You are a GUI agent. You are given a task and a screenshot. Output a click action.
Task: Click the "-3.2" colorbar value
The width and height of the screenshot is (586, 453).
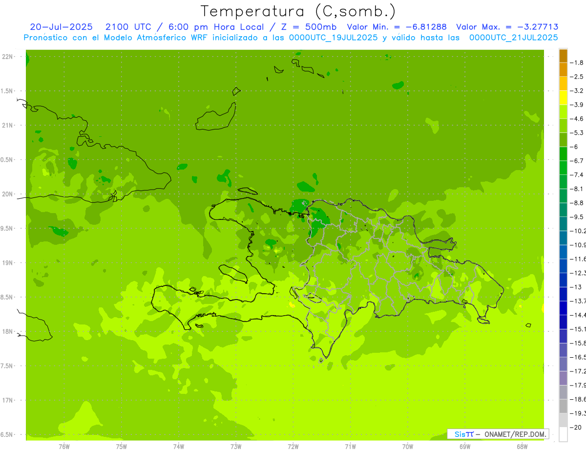[577, 91]
